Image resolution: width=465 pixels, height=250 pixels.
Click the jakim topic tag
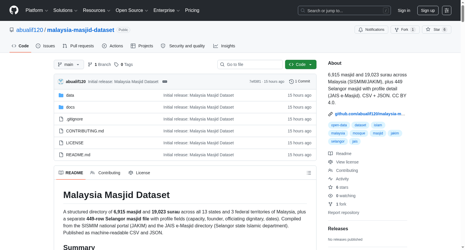point(395,133)
